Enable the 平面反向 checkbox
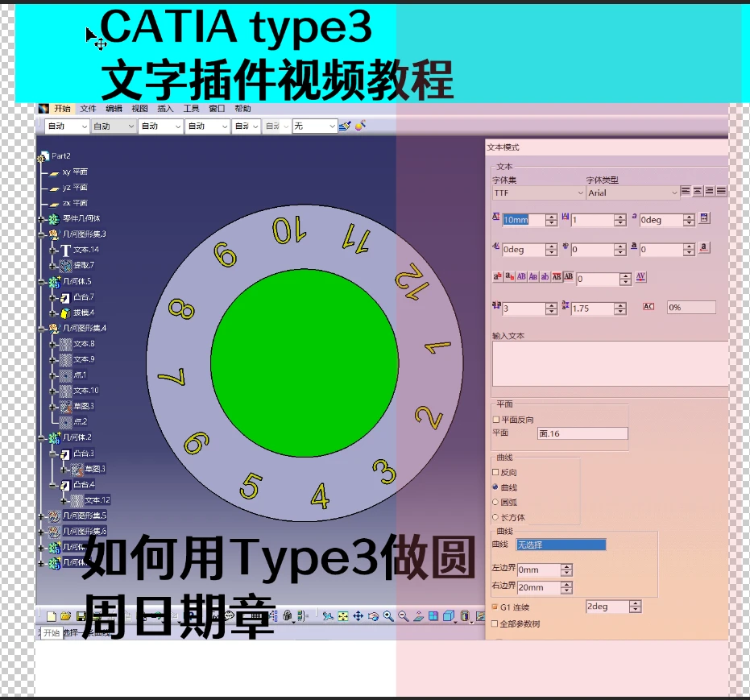The image size is (750, 700). pos(496,420)
